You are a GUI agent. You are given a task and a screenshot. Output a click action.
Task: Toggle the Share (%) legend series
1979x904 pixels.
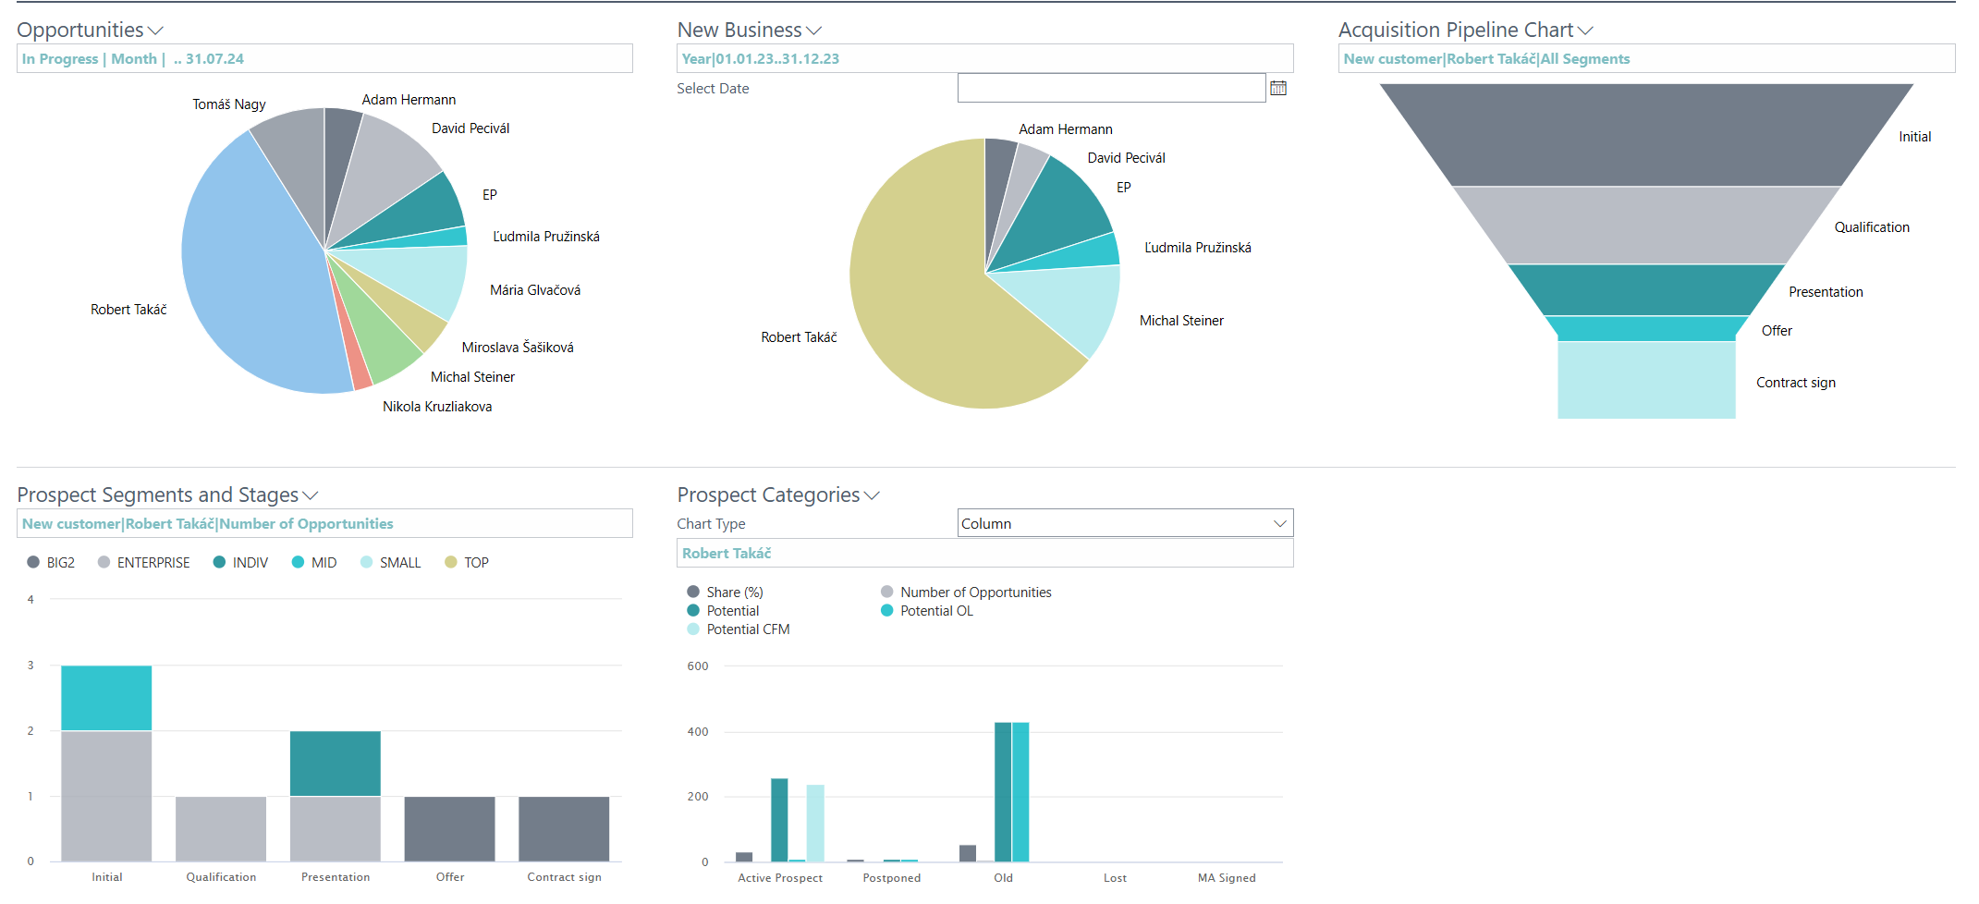693,592
